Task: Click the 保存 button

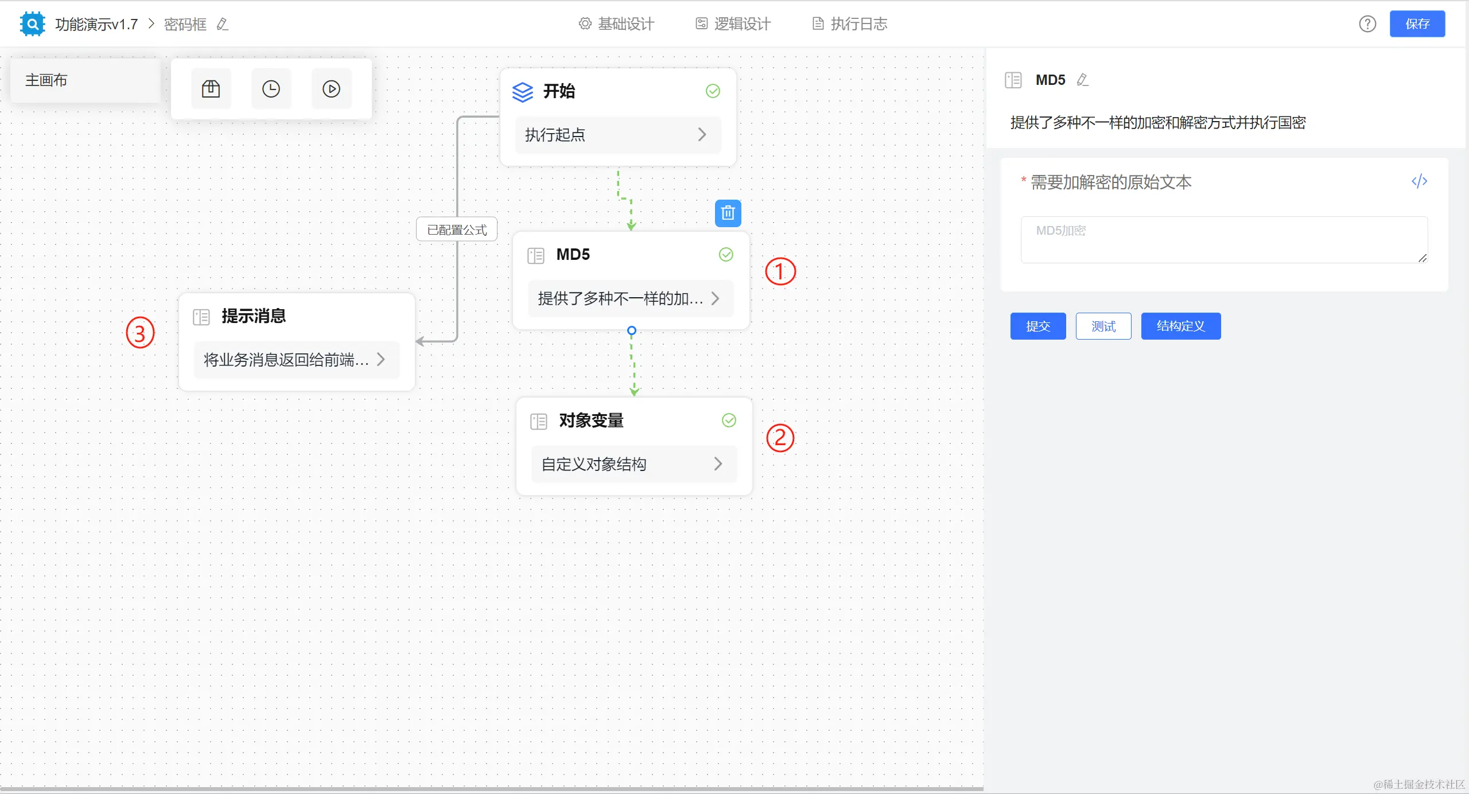Action: tap(1417, 24)
